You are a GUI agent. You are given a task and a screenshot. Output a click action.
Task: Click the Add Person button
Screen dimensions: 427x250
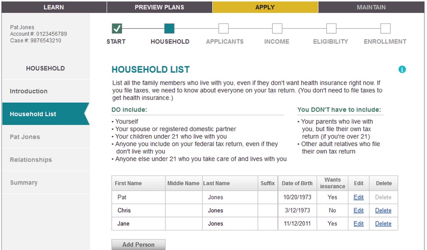138,245
